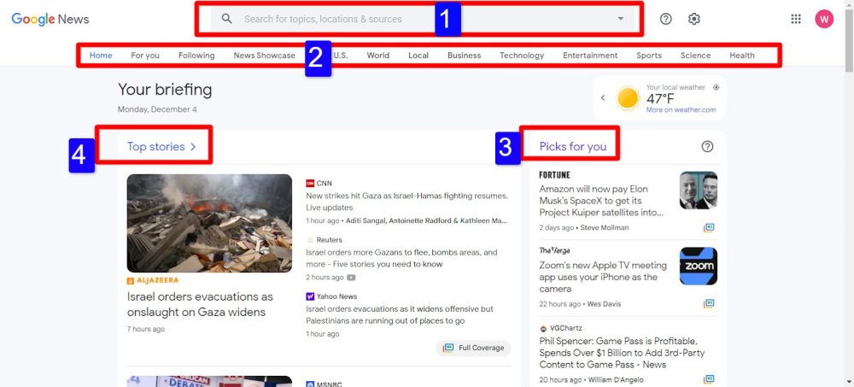This screenshot has height=387, width=854.
Task: Click the search magnifier icon
Action: point(227,19)
